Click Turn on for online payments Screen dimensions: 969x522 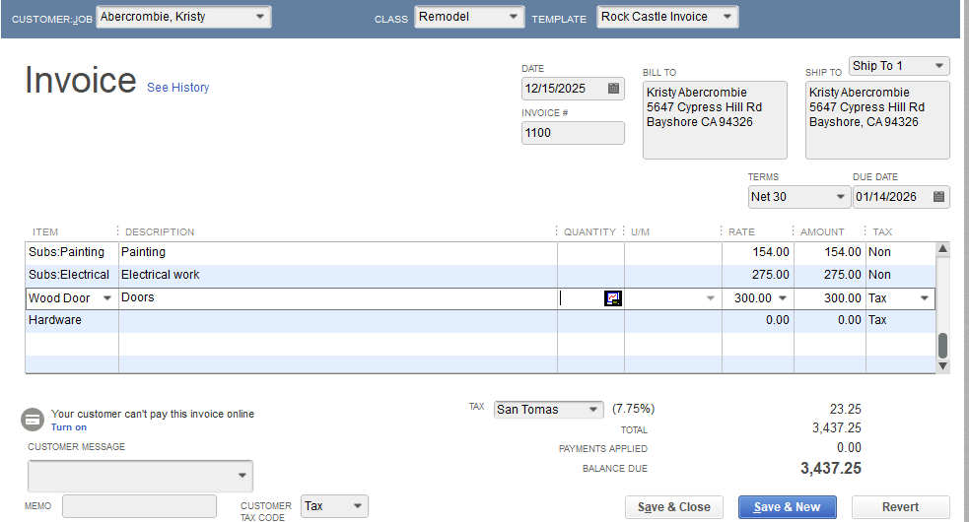[x=69, y=426]
